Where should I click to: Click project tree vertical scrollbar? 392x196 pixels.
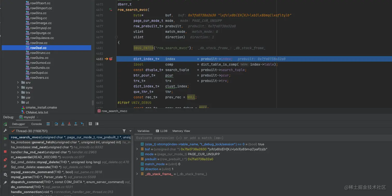tap(93, 103)
